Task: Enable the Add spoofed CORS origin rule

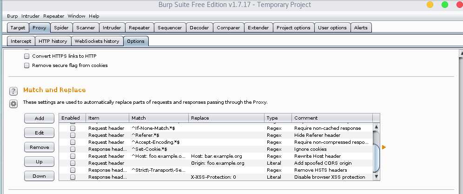Action: click(73, 163)
